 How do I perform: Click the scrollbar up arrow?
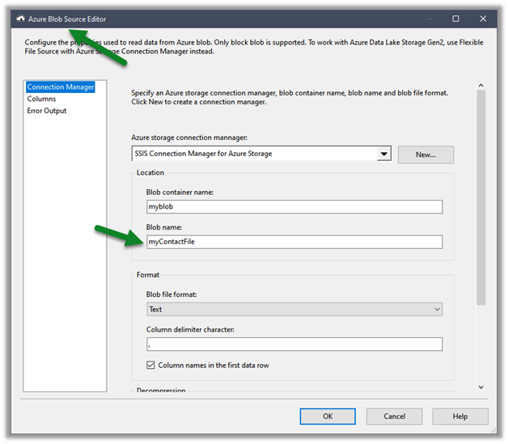click(x=480, y=86)
